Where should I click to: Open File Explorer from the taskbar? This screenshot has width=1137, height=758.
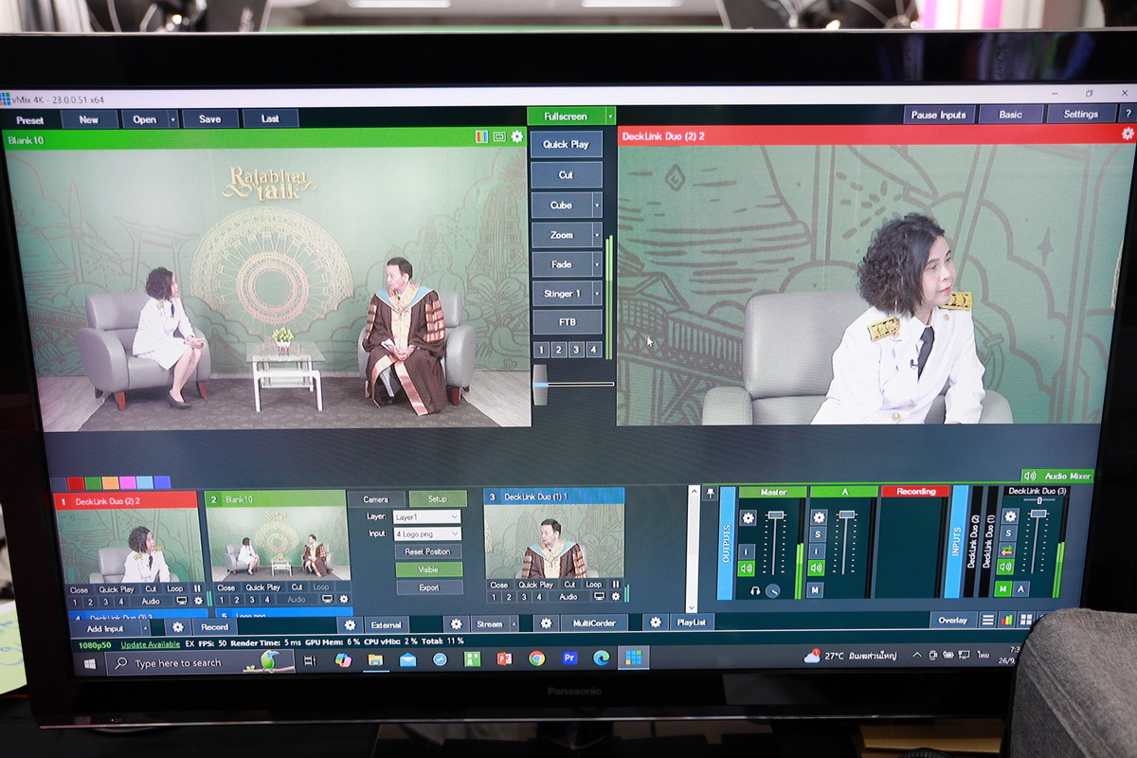(375, 659)
